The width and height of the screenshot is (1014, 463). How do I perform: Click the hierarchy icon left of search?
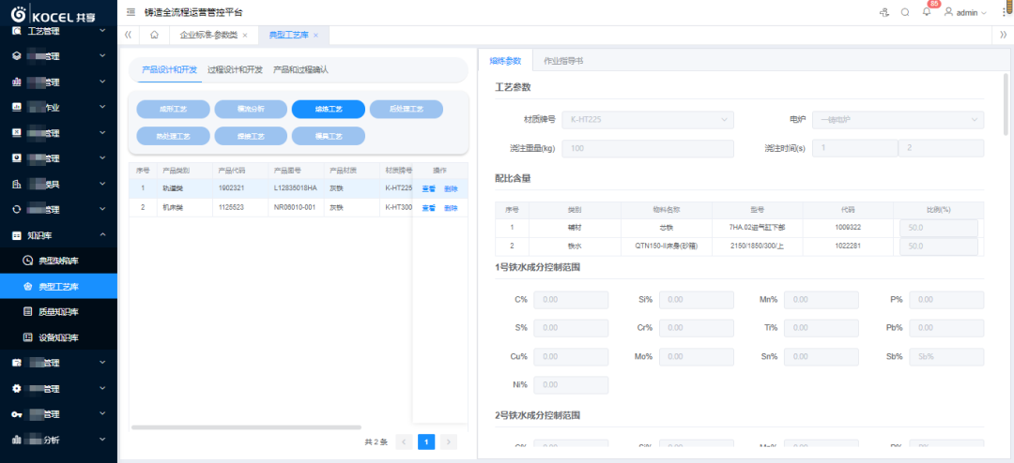click(x=884, y=12)
